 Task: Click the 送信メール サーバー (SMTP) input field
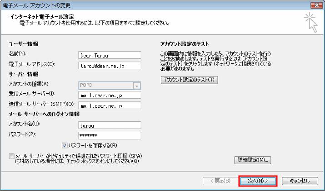click(x=110, y=105)
